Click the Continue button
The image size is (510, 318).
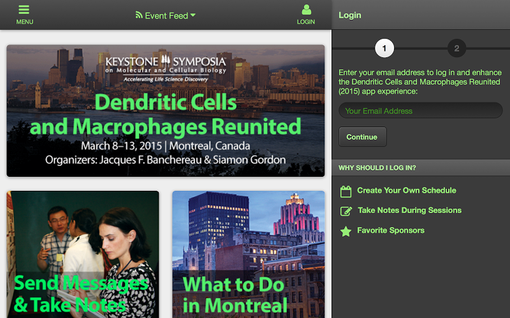pyautogui.click(x=362, y=137)
